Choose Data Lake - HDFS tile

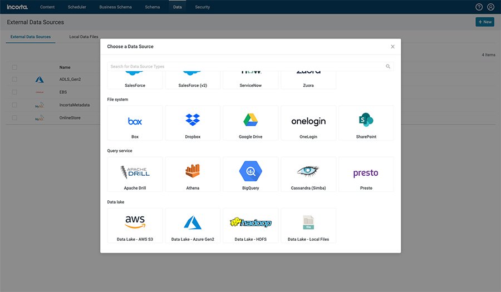[250, 225]
